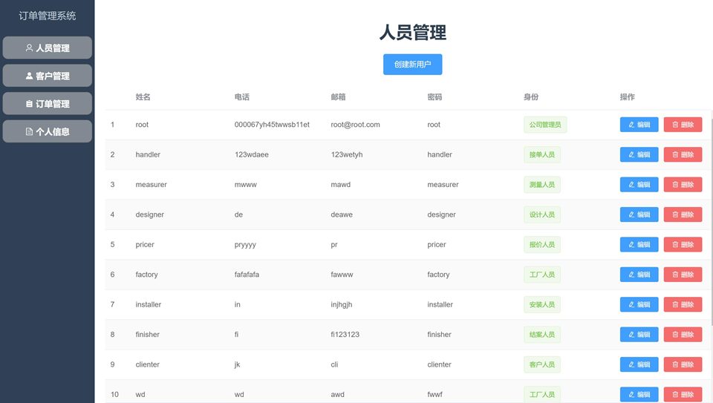Click the 姓名 column header
Image resolution: width=713 pixels, height=403 pixels.
click(143, 96)
